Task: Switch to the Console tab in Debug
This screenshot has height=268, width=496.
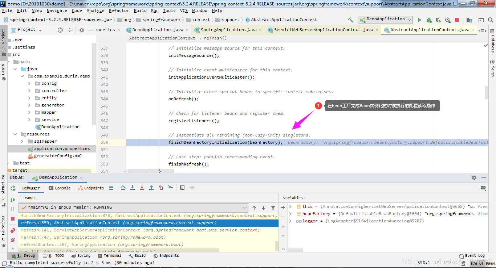Action: pos(60,188)
